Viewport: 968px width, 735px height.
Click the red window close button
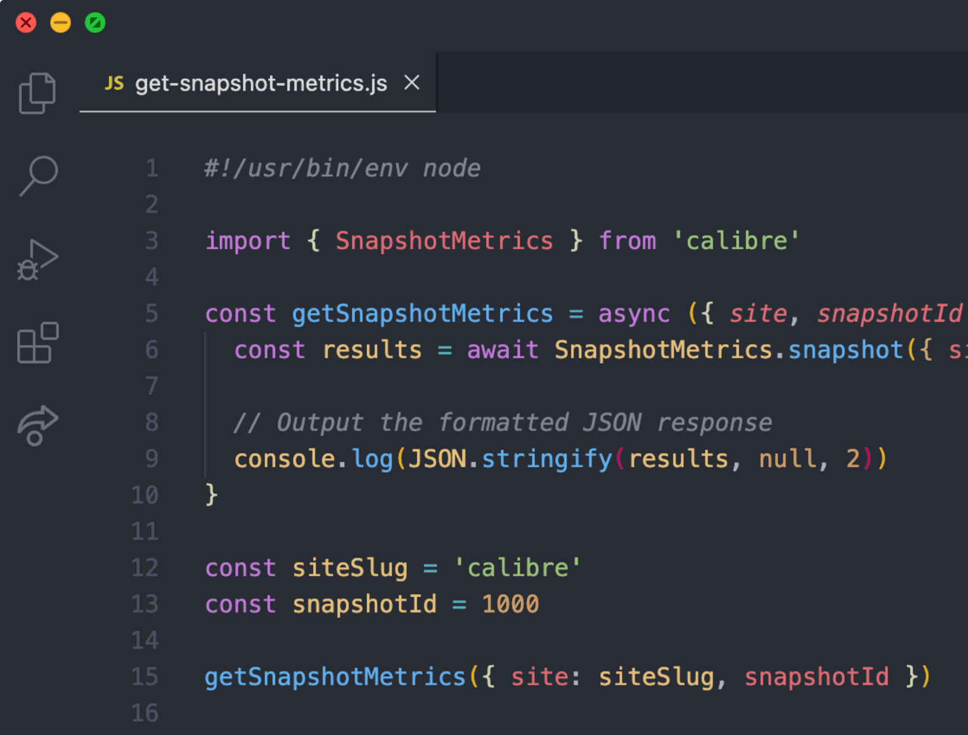point(26,23)
